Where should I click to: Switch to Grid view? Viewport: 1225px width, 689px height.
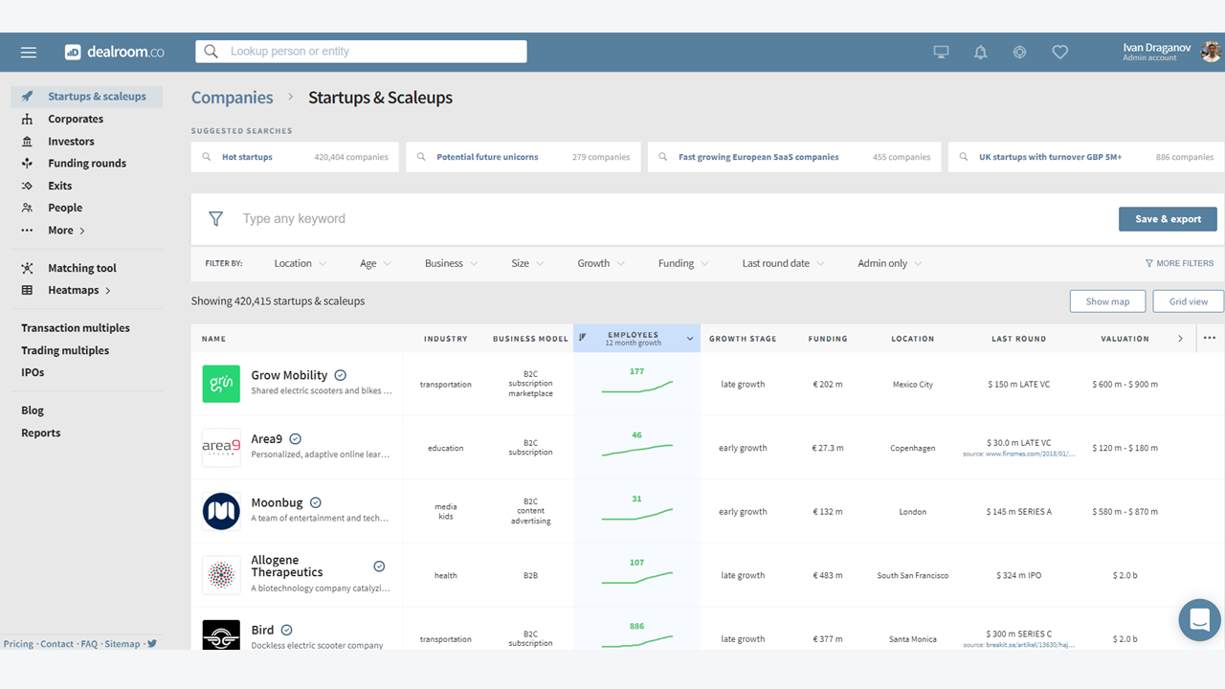pos(1188,301)
